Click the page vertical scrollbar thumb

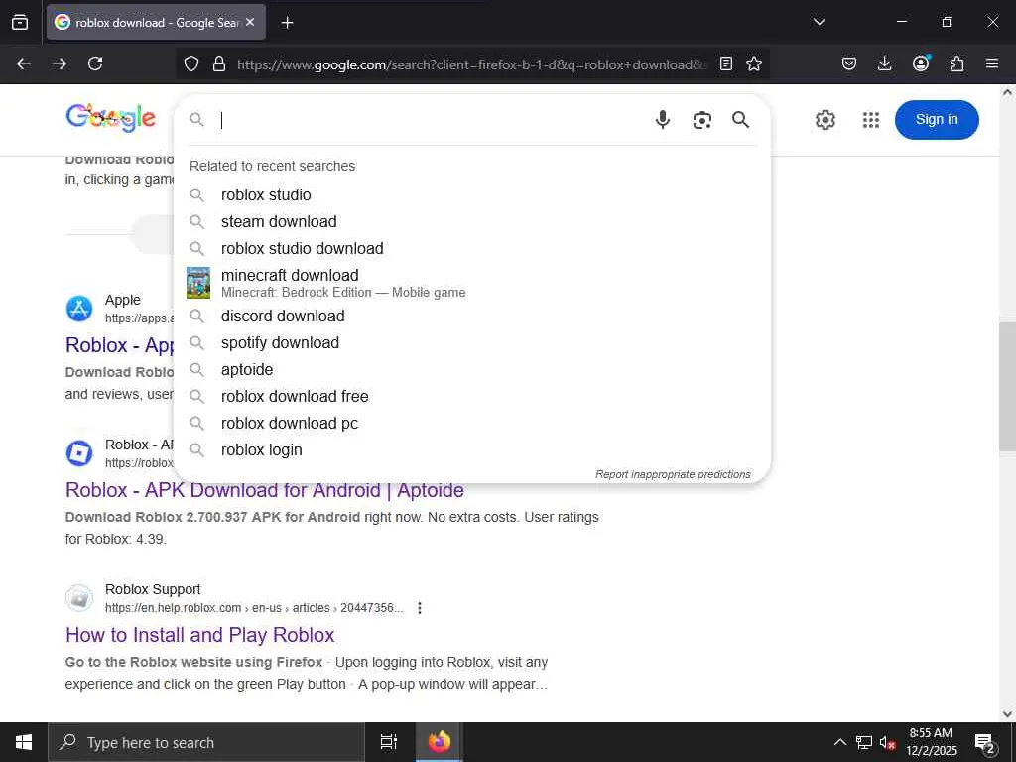click(x=1007, y=386)
